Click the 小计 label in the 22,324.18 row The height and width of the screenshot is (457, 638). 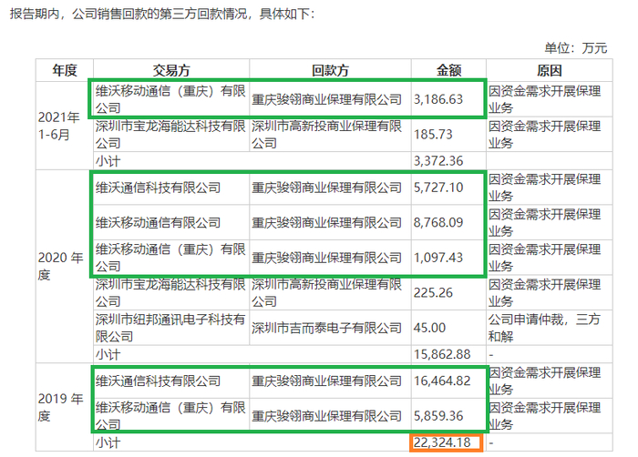[x=108, y=442]
